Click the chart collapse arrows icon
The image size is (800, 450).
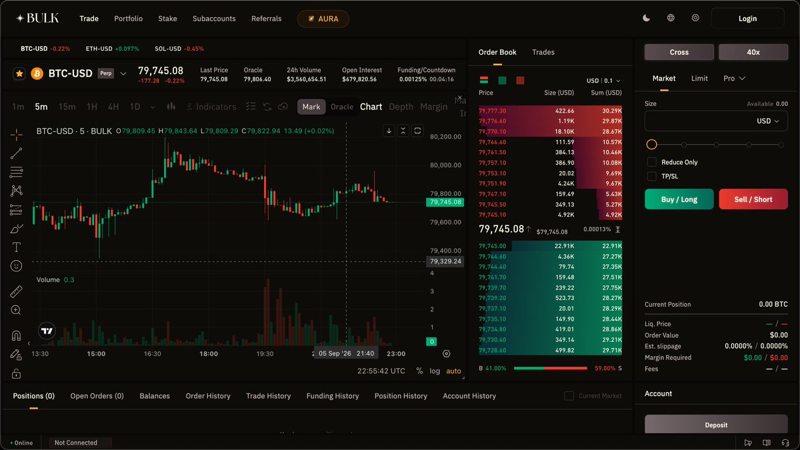403,131
